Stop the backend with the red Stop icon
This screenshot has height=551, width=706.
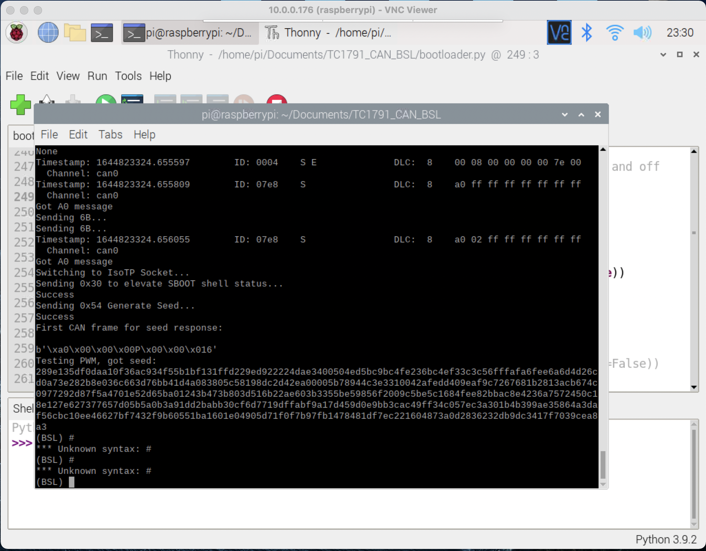pos(277,100)
